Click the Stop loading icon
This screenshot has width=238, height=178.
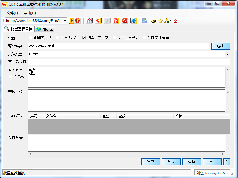pyautogui.click(x=125, y=21)
